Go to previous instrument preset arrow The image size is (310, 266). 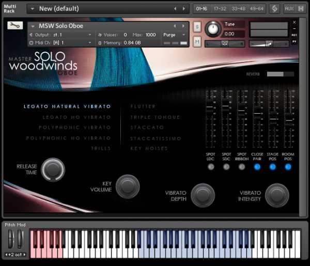(175, 26)
